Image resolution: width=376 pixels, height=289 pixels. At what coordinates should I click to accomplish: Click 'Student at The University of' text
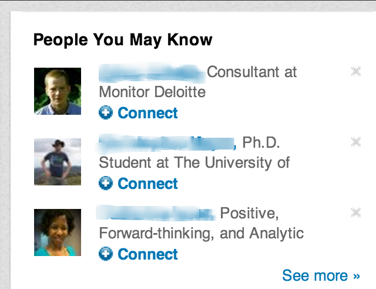194,162
